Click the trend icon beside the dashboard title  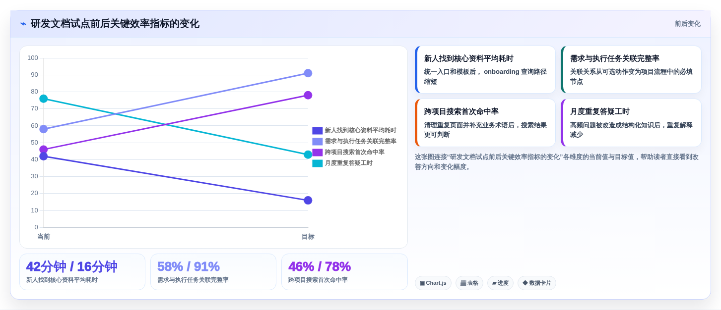pos(23,24)
